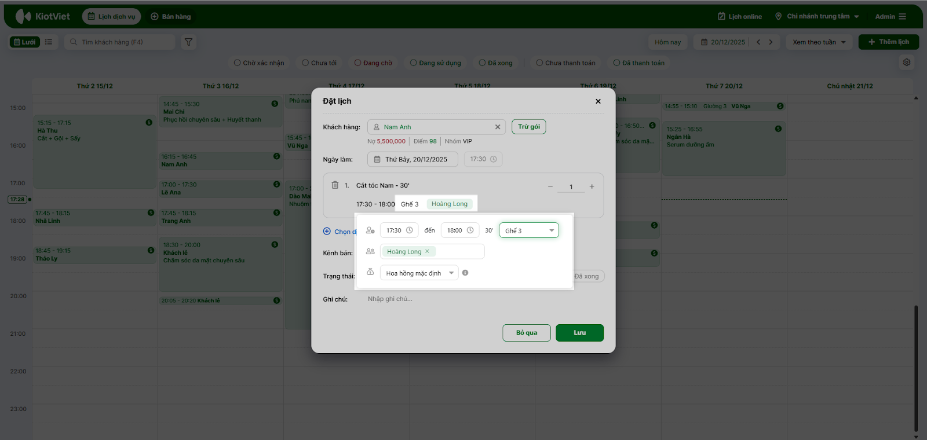Viewport: 927px width, 440px height.
Task: Select Đã xong status filter
Action: 496,63
